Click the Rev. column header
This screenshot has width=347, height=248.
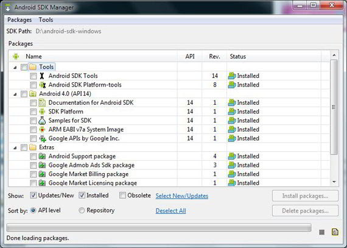click(214, 57)
